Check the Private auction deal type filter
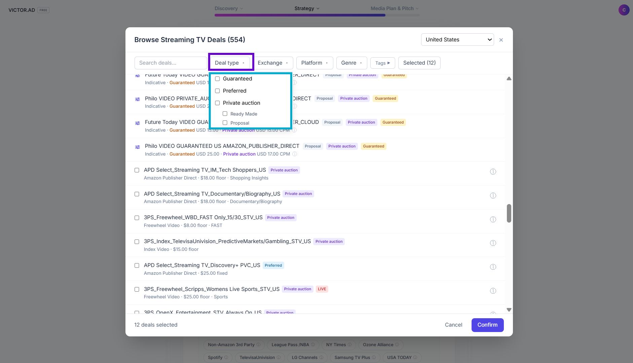Image resolution: width=633 pixels, height=363 pixels. point(217,103)
